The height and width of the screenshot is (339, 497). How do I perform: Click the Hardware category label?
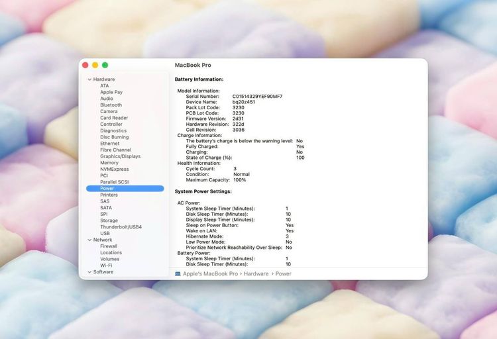click(x=104, y=79)
